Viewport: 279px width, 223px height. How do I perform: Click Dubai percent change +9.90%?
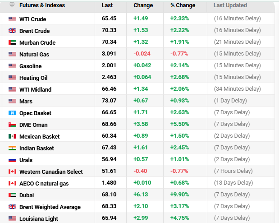179,195
